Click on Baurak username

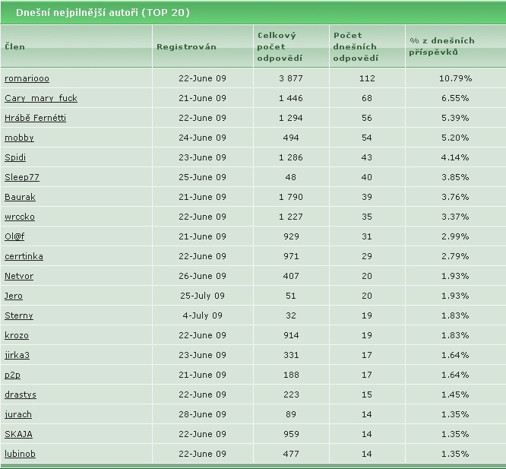[20, 197]
